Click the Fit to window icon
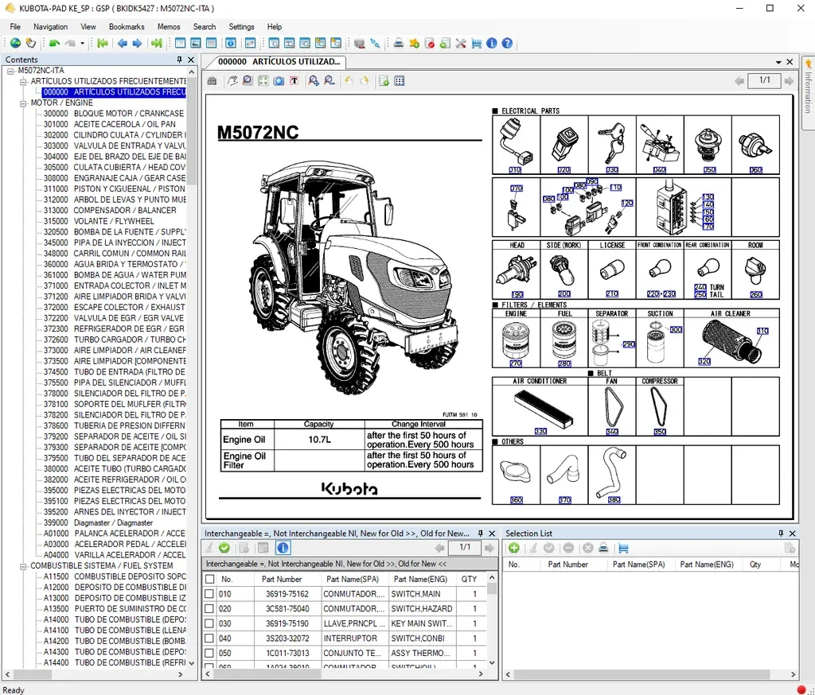This screenshot has height=695, width=815. [x=263, y=80]
